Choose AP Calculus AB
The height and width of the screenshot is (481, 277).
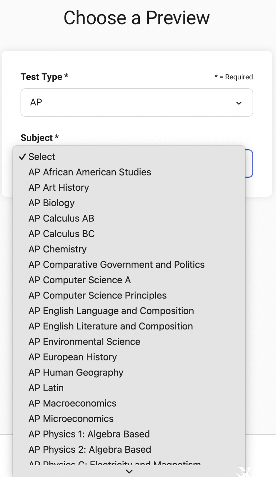(129, 218)
